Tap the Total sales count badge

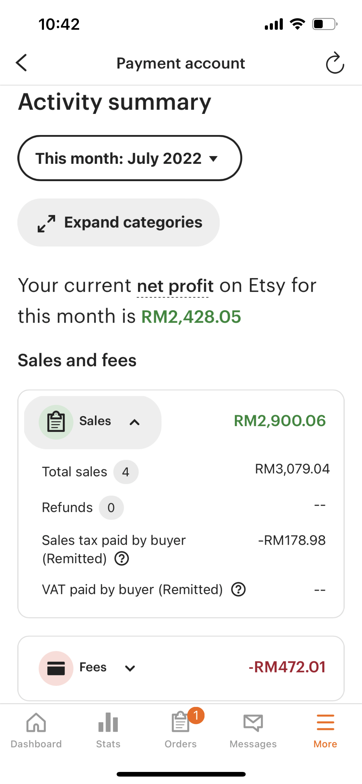tap(126, 472)
